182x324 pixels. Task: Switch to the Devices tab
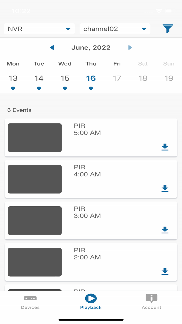30,302
